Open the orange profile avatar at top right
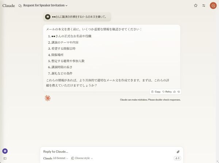This screenshot has height=163, width=219. (213, 5)
